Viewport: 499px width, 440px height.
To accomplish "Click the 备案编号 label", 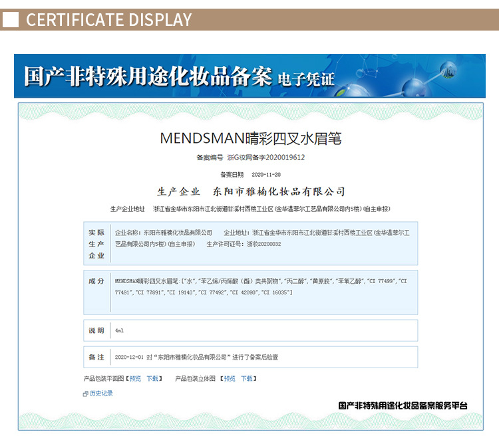I will point(210,158).
